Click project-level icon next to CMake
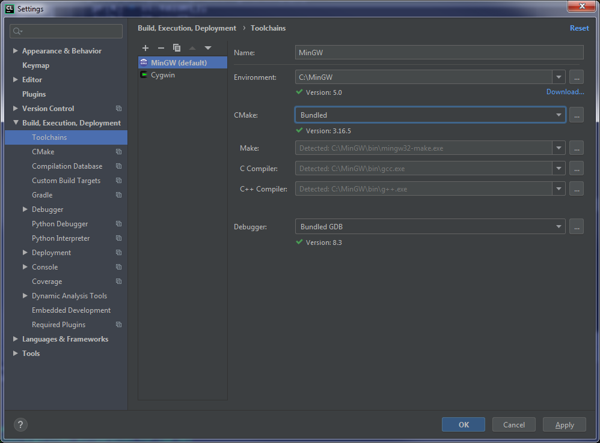 point(118,152)
